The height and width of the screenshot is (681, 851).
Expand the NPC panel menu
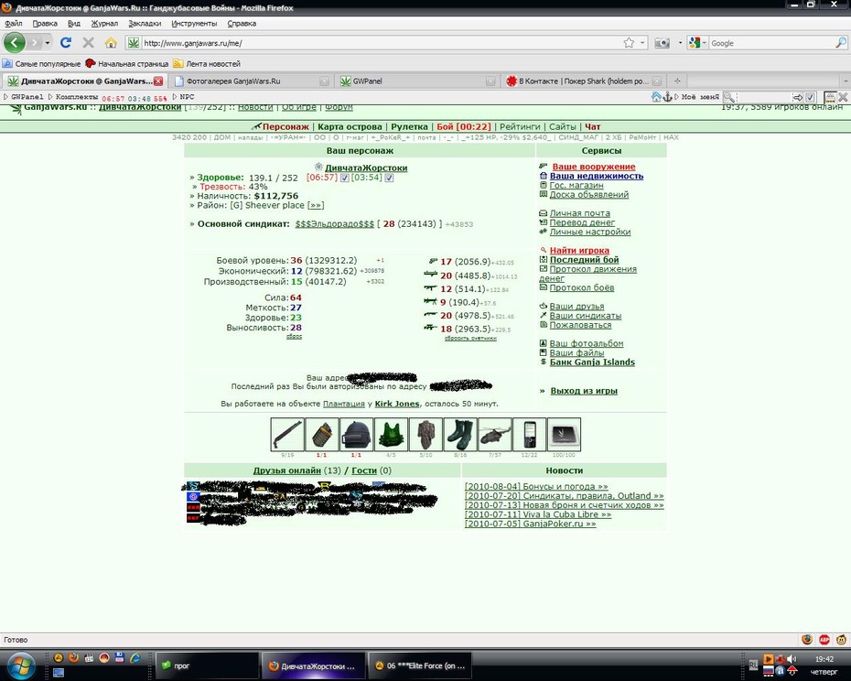(x=175, y=97)
